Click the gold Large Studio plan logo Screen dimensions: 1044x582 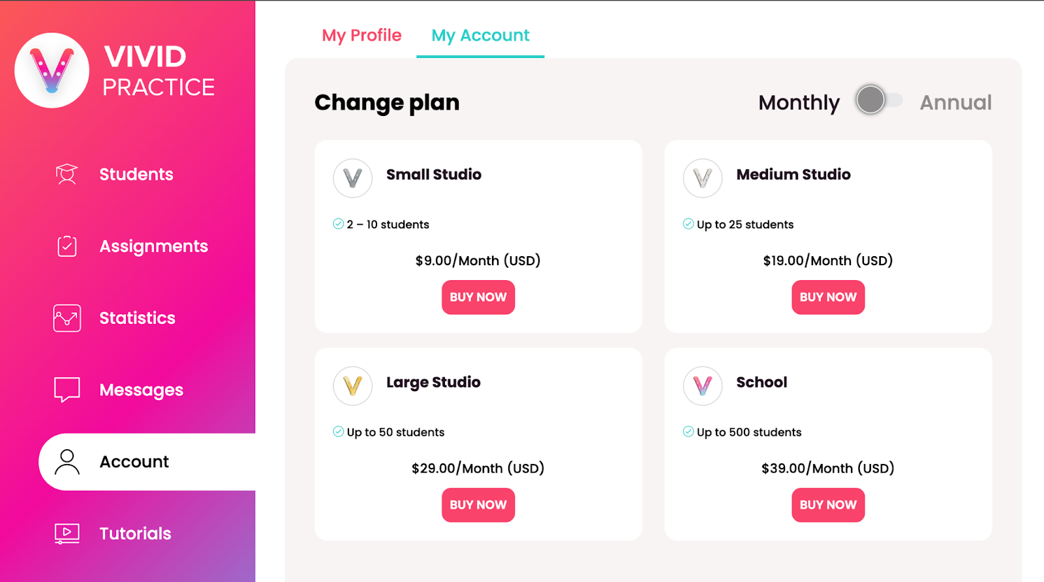352,386
